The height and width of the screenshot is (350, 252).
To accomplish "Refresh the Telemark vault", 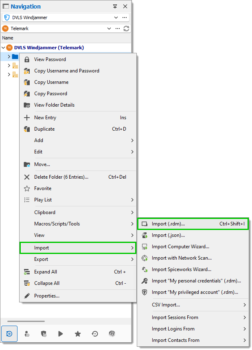I will point(126,28).
